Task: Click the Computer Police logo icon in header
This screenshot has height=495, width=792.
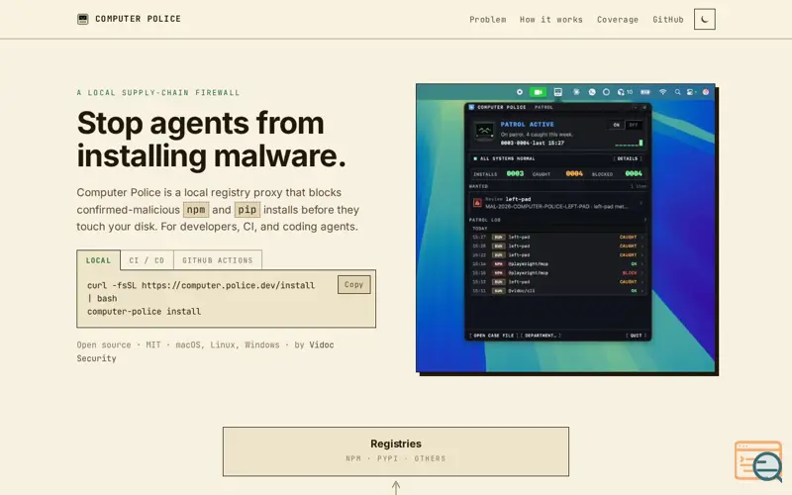Action: (83, 19)
